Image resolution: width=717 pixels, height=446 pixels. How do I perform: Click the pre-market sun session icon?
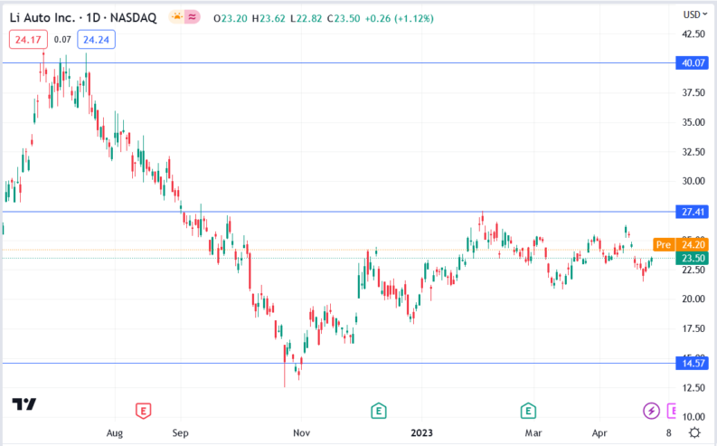[x=168, y=17]
